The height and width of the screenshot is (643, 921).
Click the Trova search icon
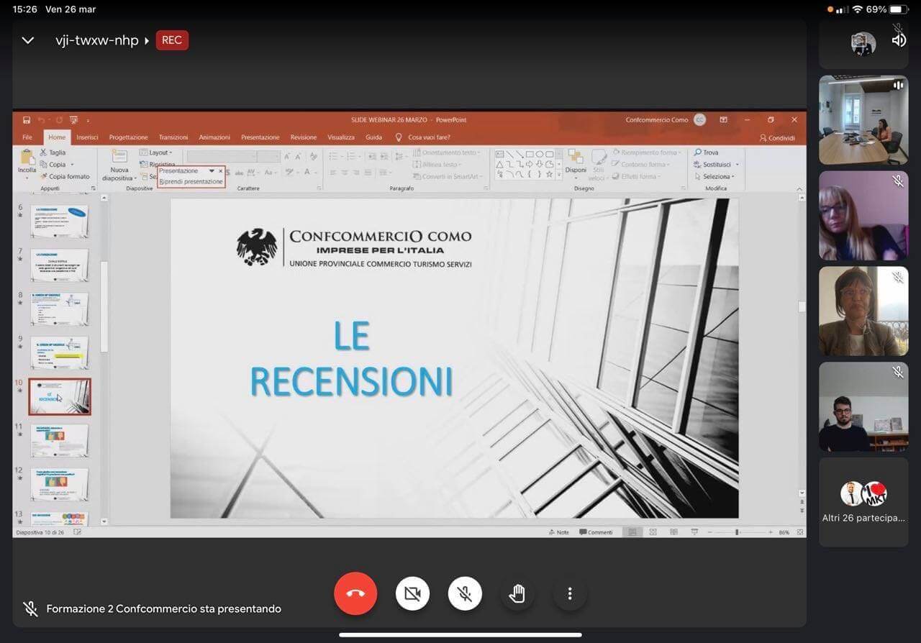(x=698, y=152)
